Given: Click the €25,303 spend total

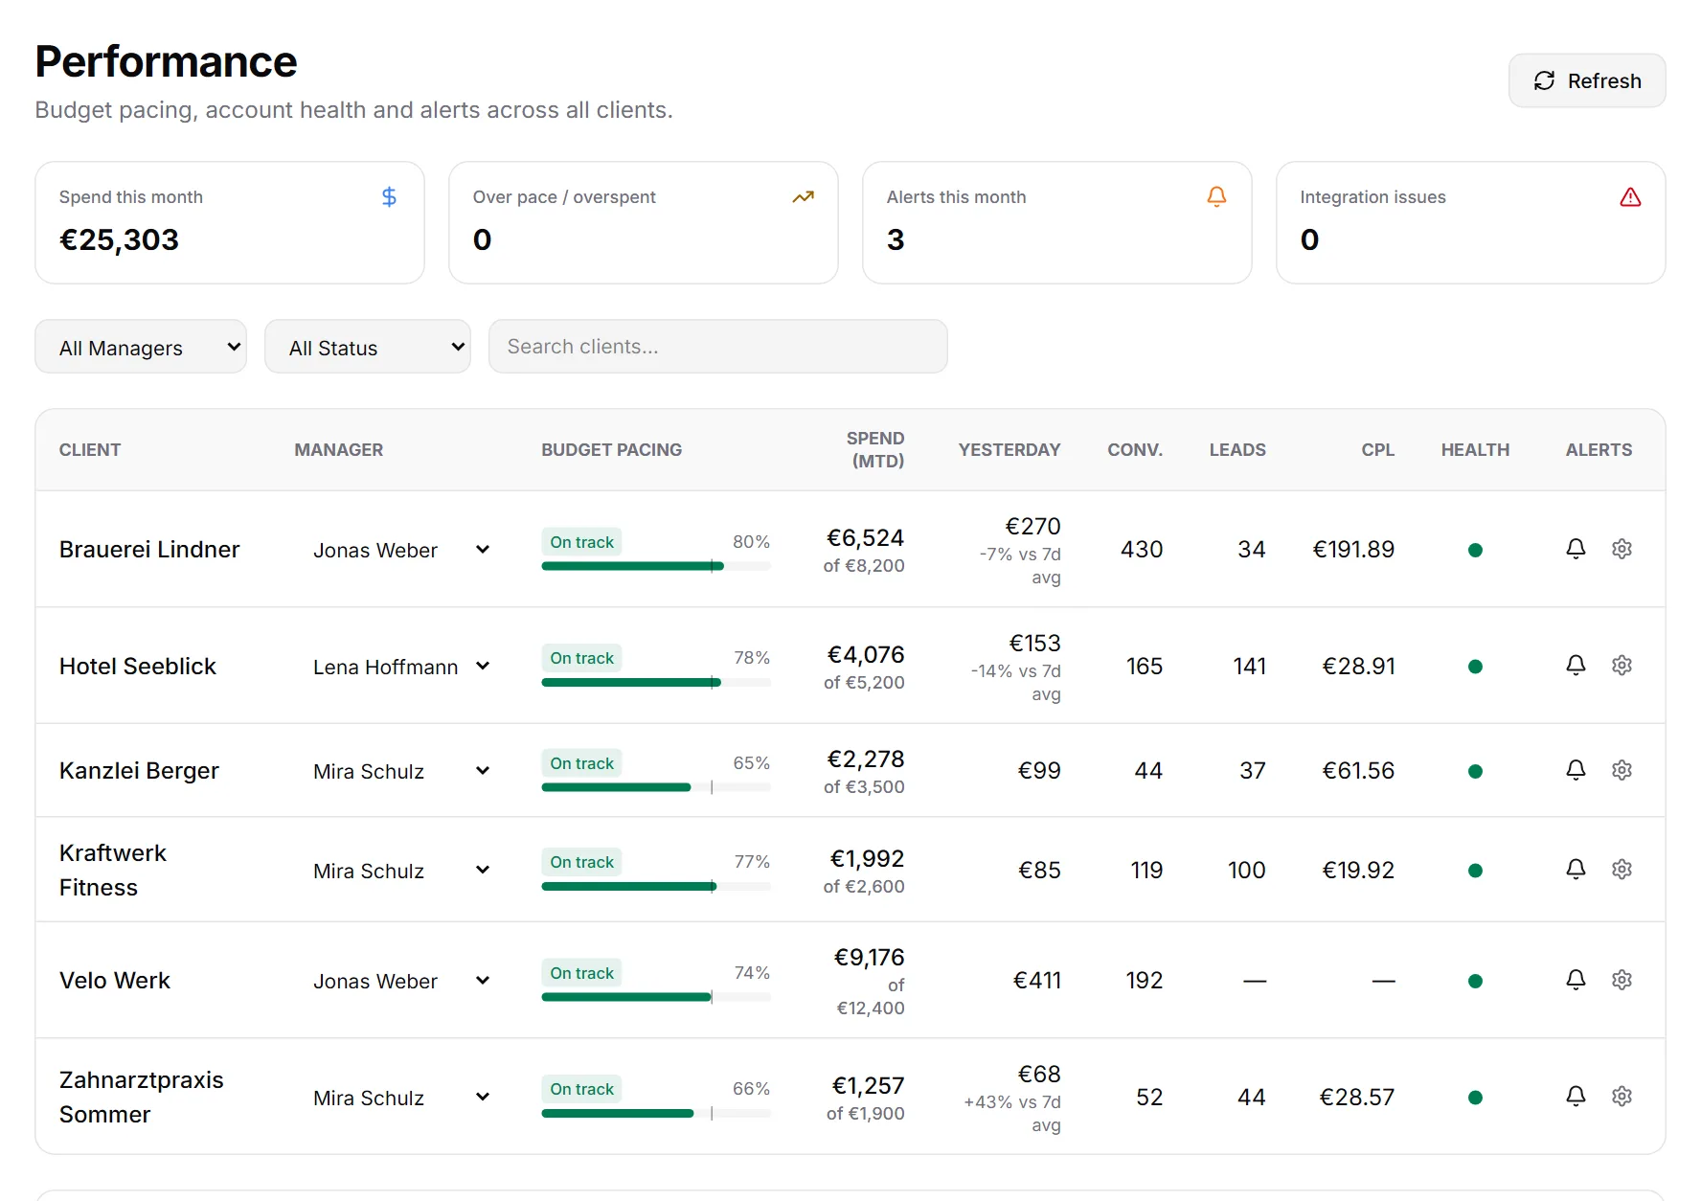Looking at the screenshot, I should 119,239.
